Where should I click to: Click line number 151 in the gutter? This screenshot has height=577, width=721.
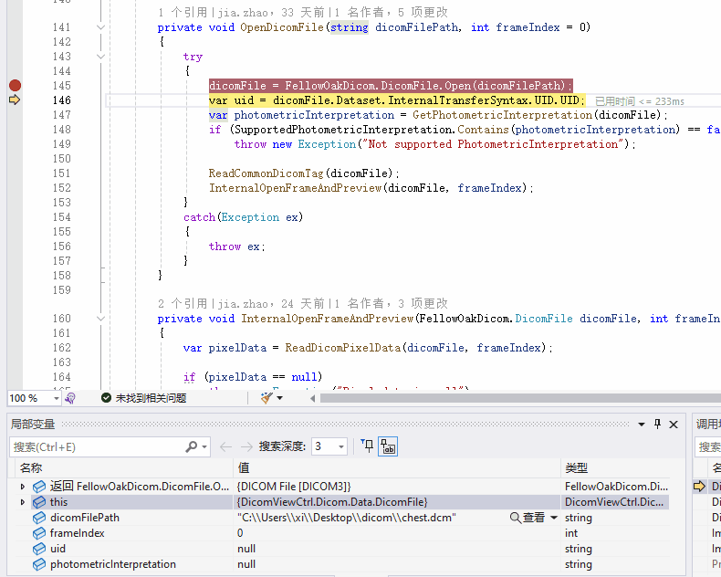[x=62, y=173]
